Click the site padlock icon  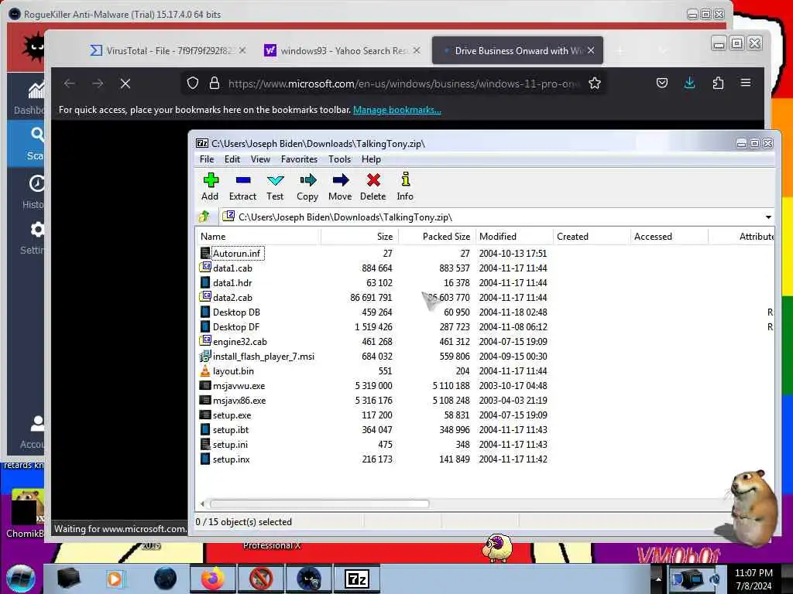(x=215, y=84)
